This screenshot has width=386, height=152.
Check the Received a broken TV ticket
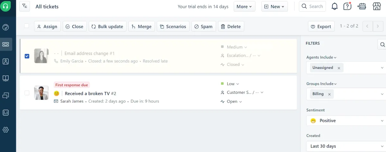[27, 93]
